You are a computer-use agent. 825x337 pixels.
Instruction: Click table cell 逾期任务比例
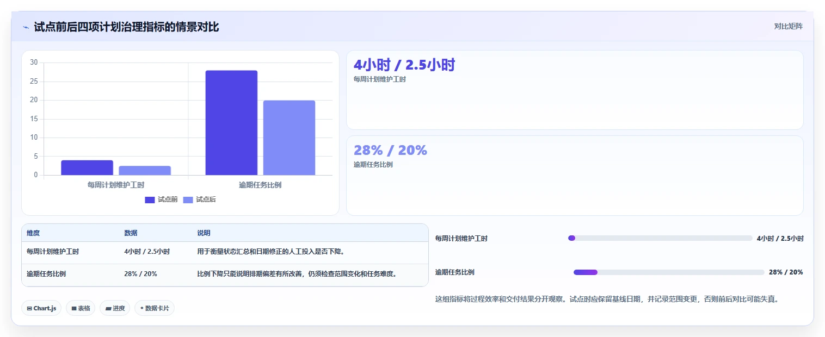tap(46, 274)
